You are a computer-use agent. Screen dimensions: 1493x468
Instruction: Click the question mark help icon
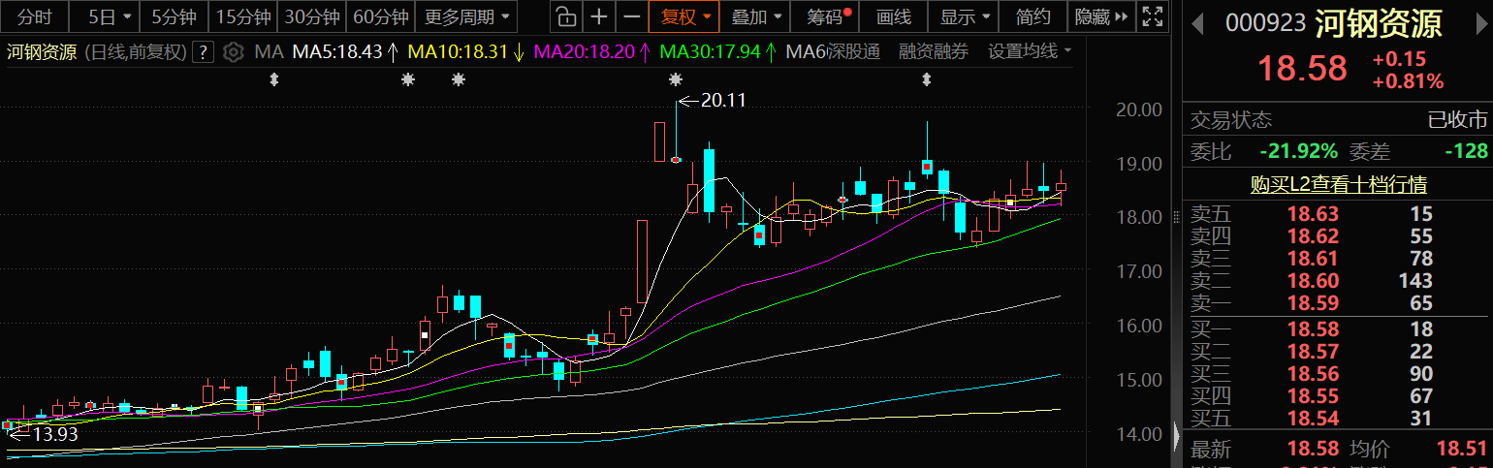point(203,52)
